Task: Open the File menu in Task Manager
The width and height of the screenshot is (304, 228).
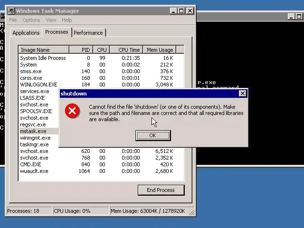Action: 13,20
